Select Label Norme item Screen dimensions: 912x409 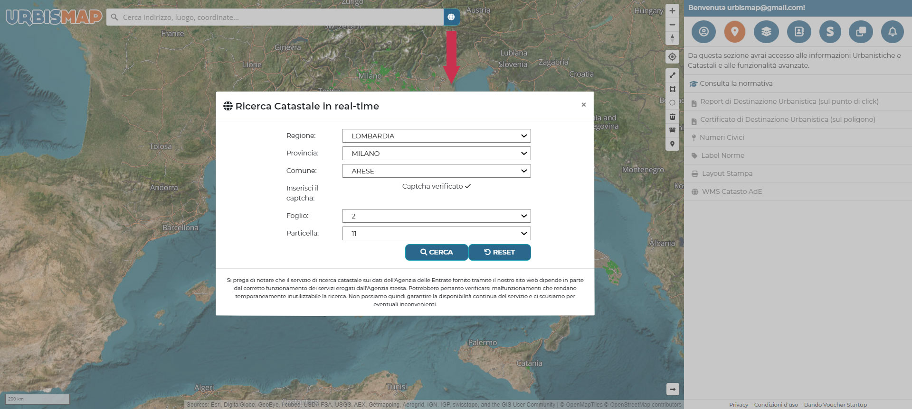[x=798, y=155]
